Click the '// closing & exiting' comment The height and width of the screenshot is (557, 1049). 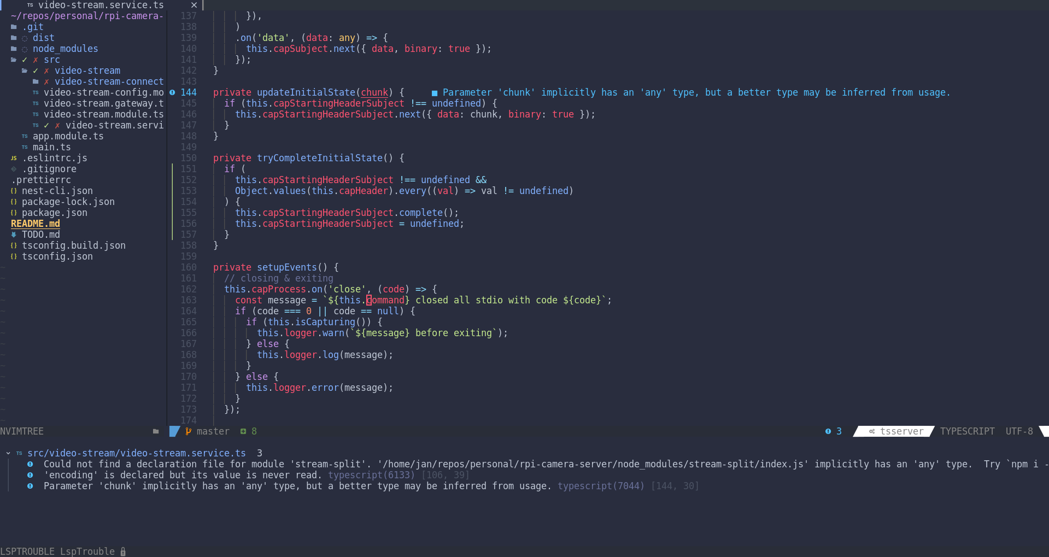coord(279,278)
